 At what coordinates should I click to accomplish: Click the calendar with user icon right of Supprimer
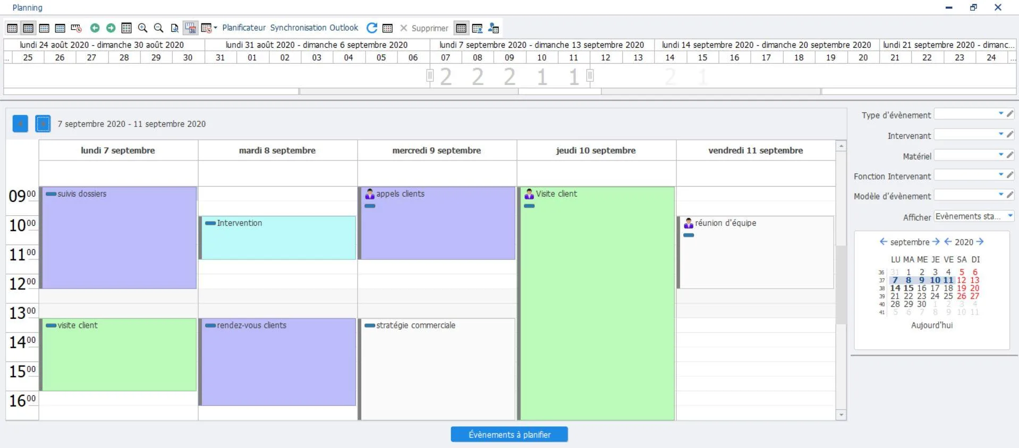tap(477, 28)
